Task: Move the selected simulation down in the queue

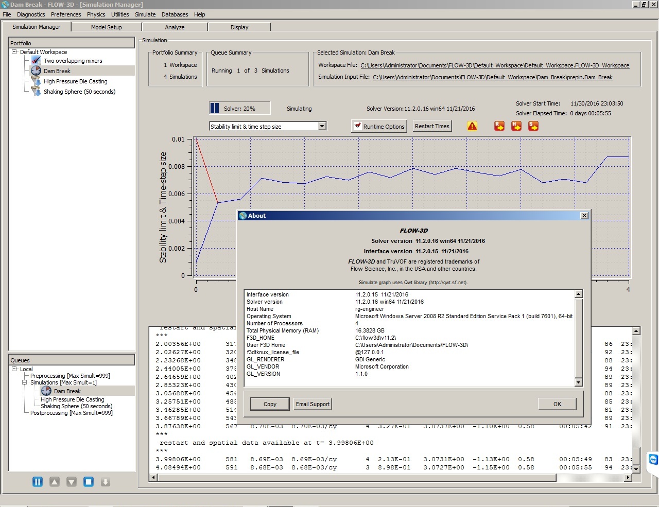Action: pyautogui.click(x=72, y=482)
